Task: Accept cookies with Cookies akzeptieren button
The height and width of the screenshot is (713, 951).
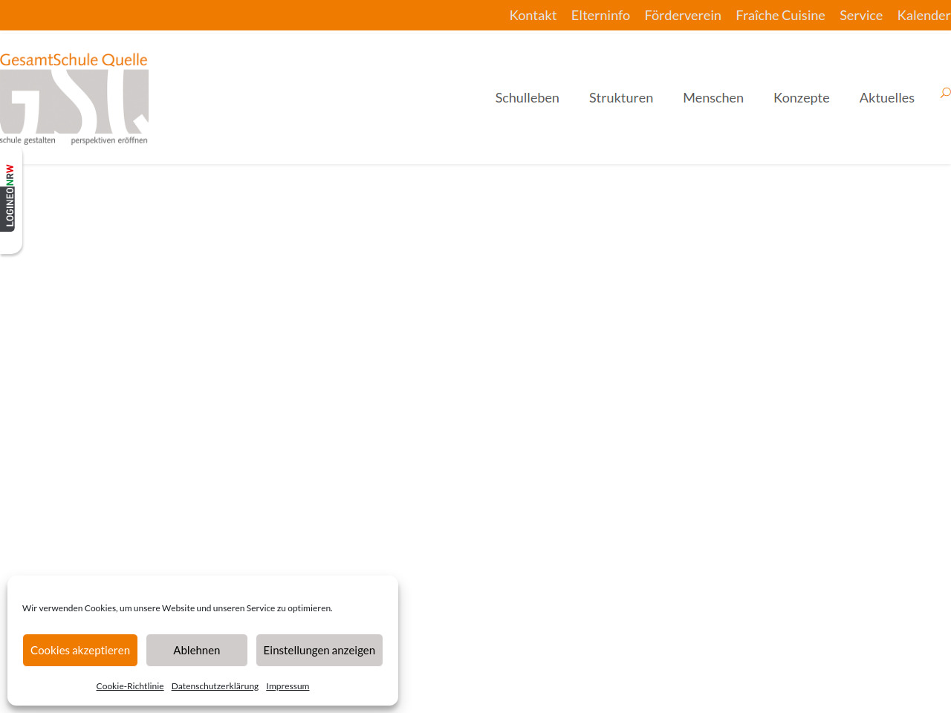Action: point(80,651)
